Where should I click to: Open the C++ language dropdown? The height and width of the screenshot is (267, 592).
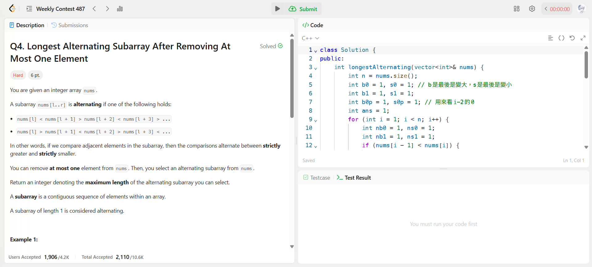[310, 38]
